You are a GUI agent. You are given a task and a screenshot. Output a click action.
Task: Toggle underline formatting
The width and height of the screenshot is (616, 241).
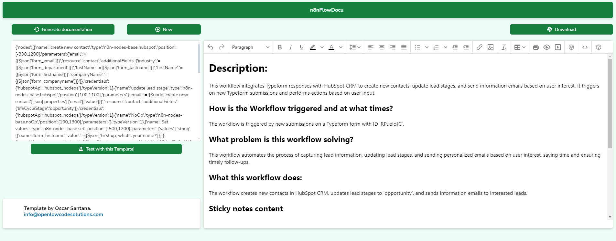302,47
